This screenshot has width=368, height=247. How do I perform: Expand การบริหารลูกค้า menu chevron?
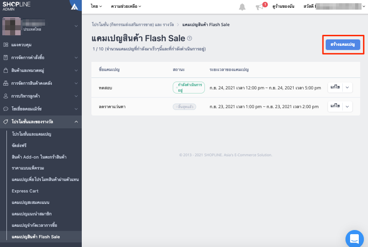[x=76, y=96]
